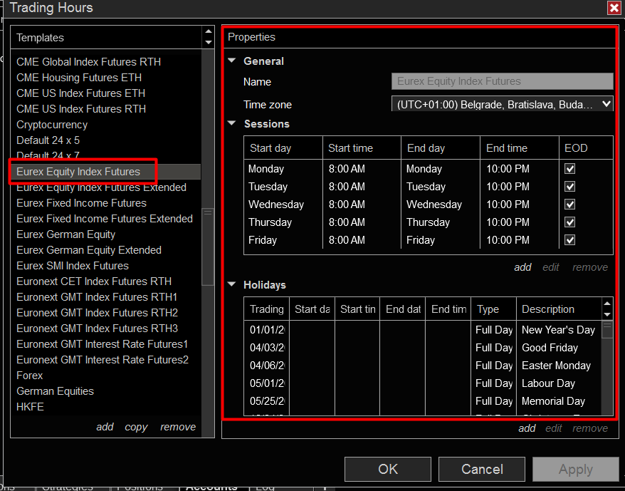Select the Cryptocurrency template

point(51,124)
